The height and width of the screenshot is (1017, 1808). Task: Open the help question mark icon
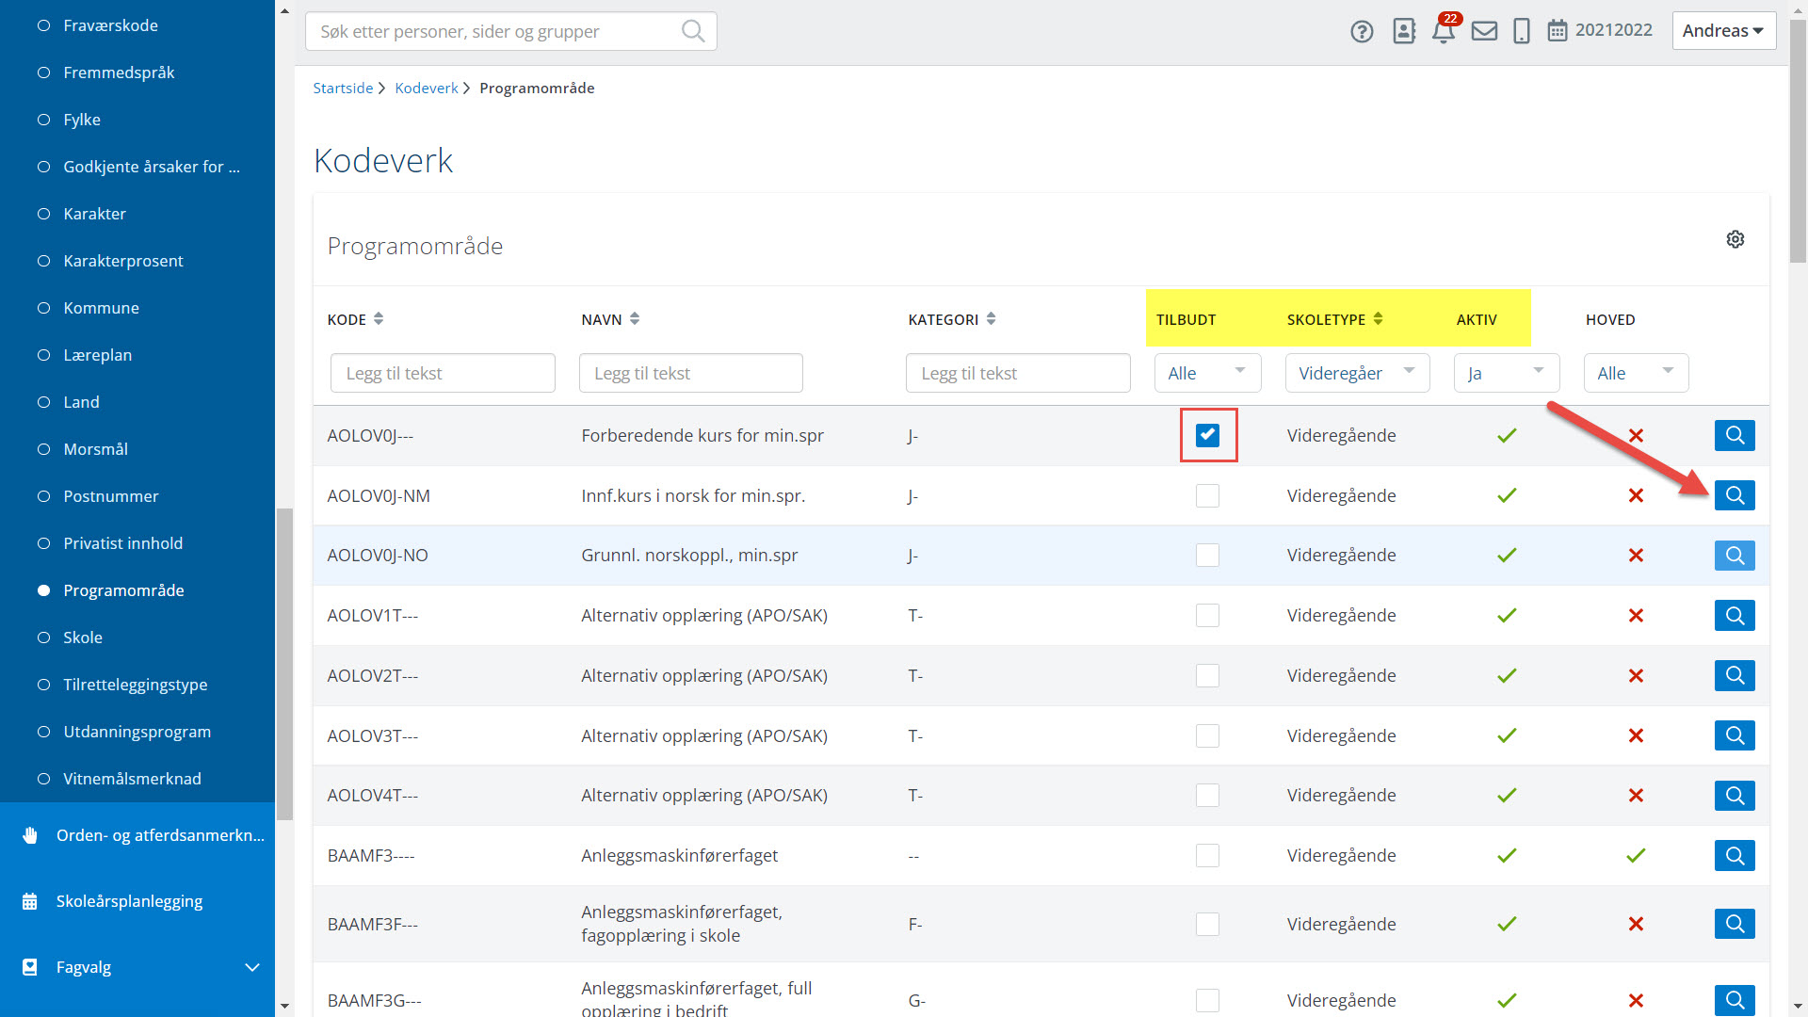(1362, 31)
